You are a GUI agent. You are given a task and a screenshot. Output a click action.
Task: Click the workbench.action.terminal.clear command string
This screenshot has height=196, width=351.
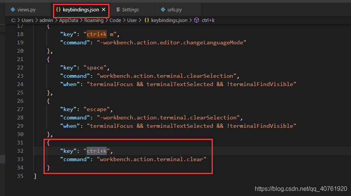[151, 160]
